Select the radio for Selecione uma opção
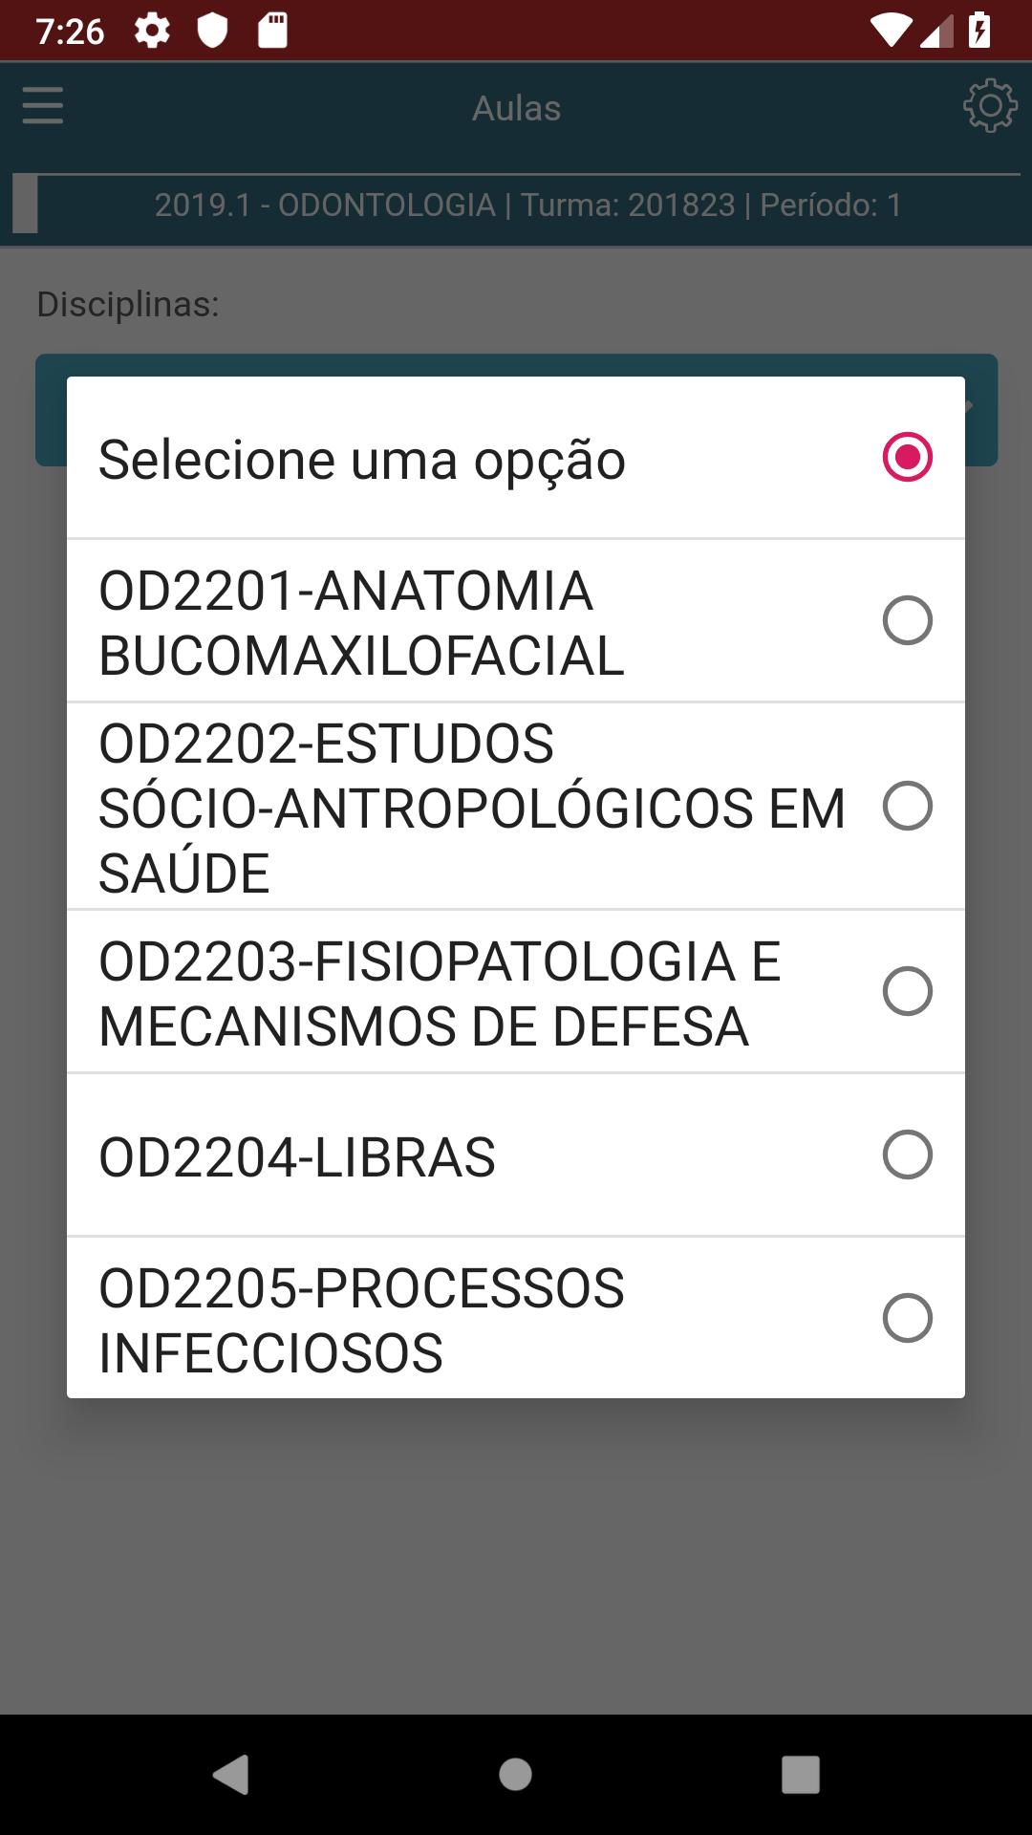Screen dimensions: 1032x1835 click(x=907, y=457)
